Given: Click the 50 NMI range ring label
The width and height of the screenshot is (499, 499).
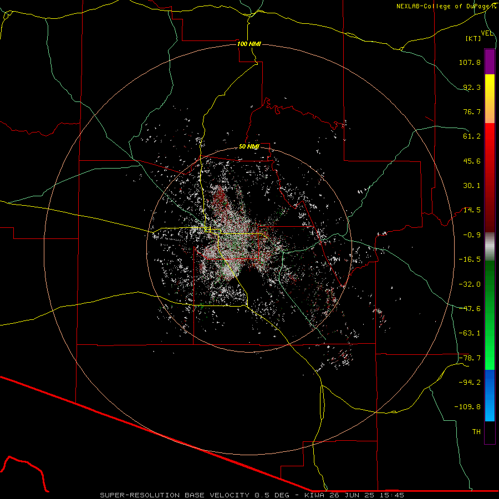Looking at the screenshot, I should [x=249, y=147].
